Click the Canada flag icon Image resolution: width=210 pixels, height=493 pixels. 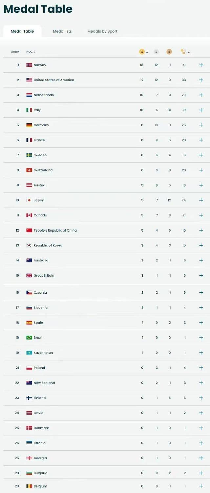click(x=29, y=215)
